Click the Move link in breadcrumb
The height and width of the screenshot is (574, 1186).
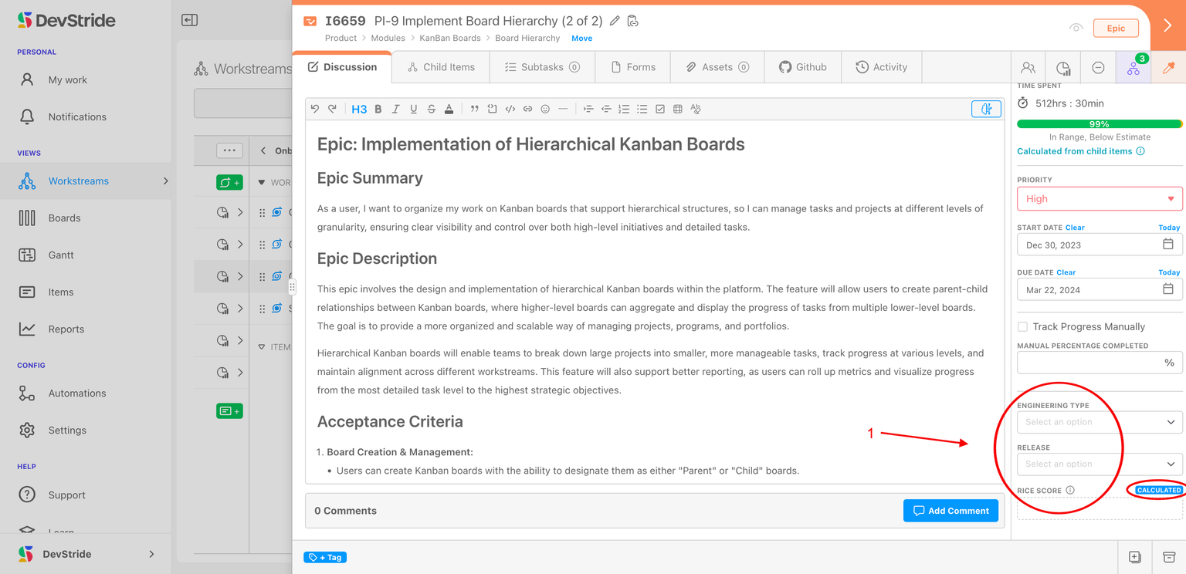[x=581, y=38]
